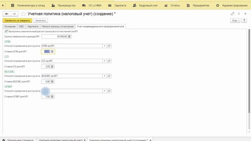Close the Учетная политика (создание) bottom tab

click(150, 140)
